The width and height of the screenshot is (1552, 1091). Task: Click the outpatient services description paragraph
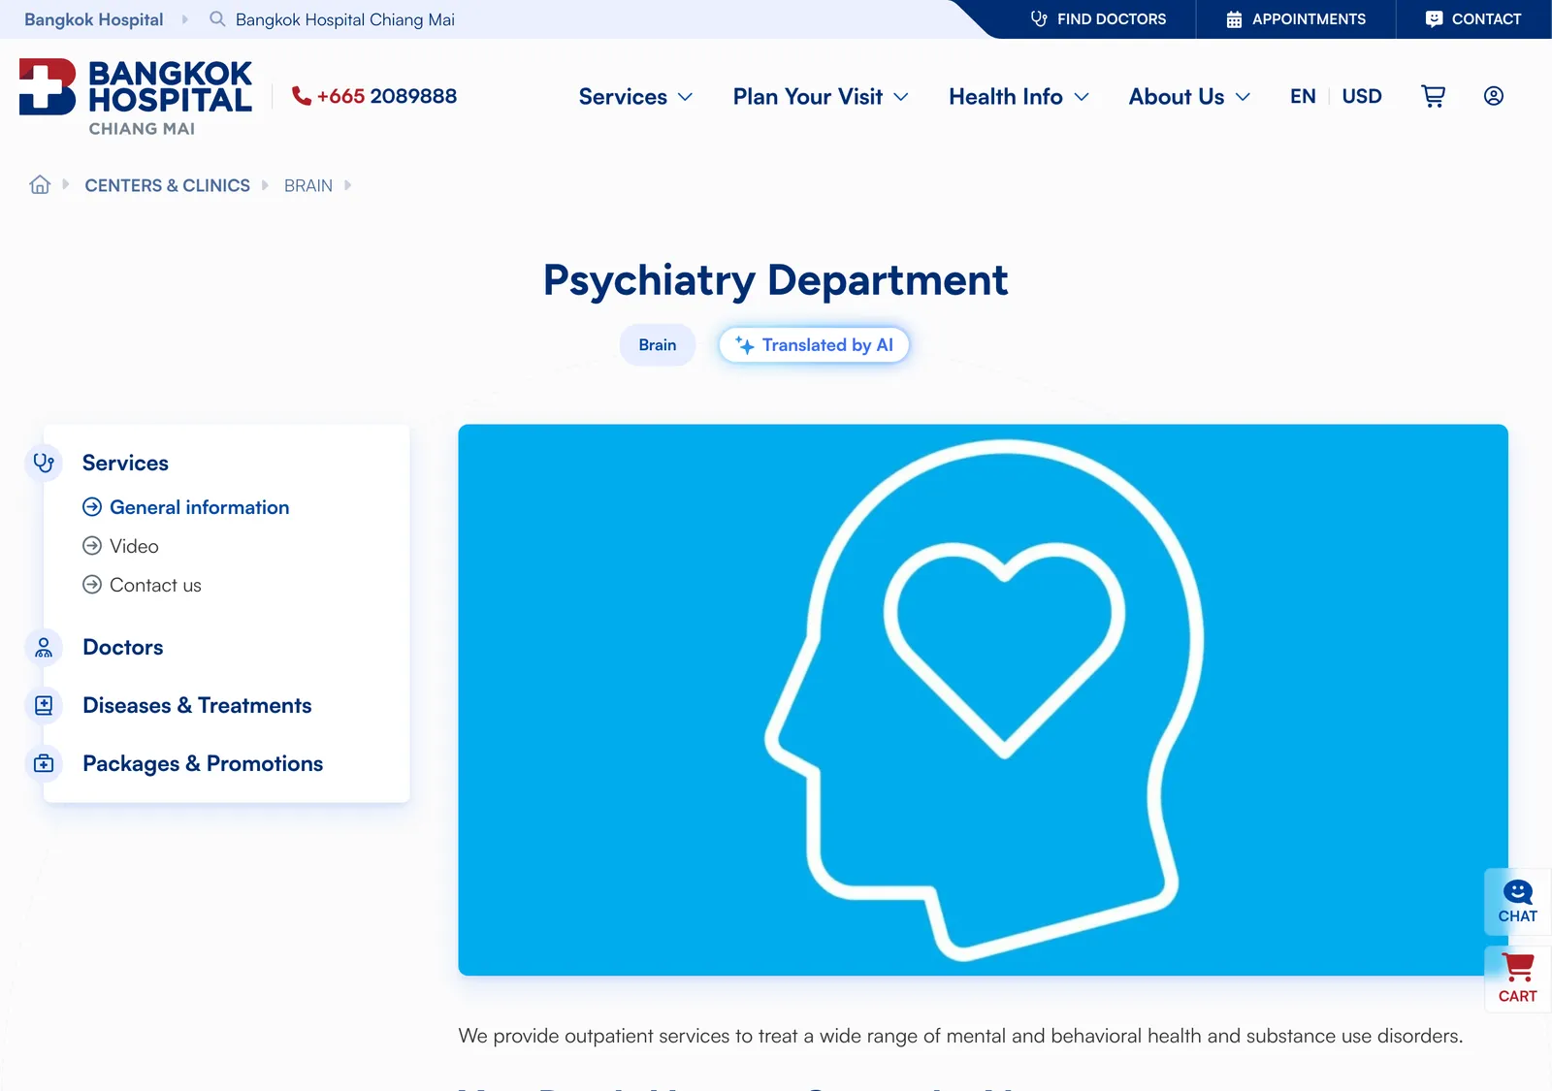pos(960,1036)
